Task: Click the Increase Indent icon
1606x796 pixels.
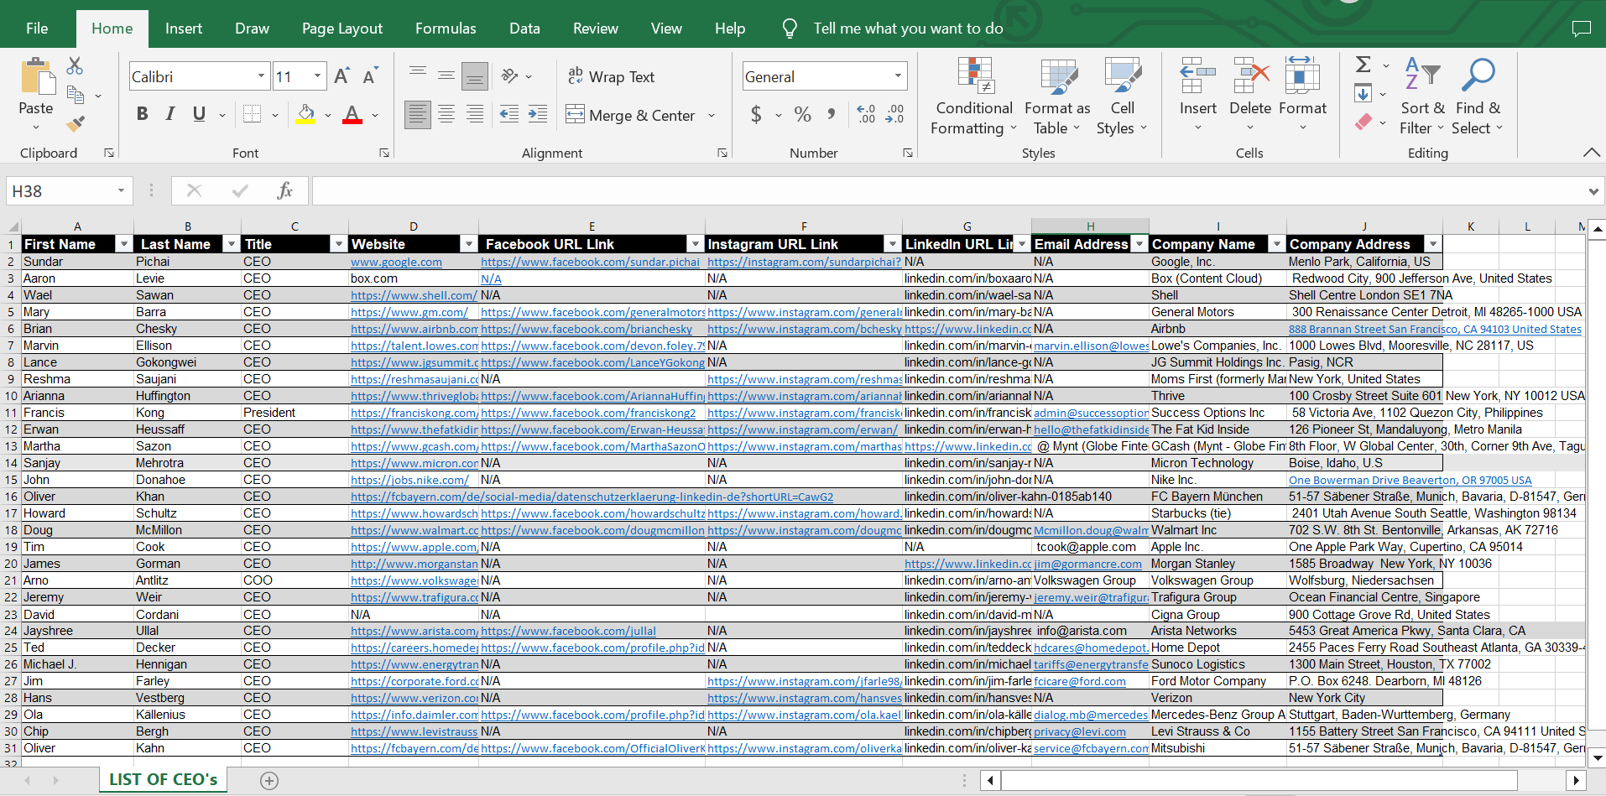Action: (538, 114)
